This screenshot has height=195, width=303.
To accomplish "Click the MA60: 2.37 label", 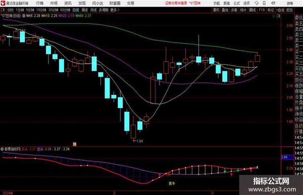I will [83, 16].
